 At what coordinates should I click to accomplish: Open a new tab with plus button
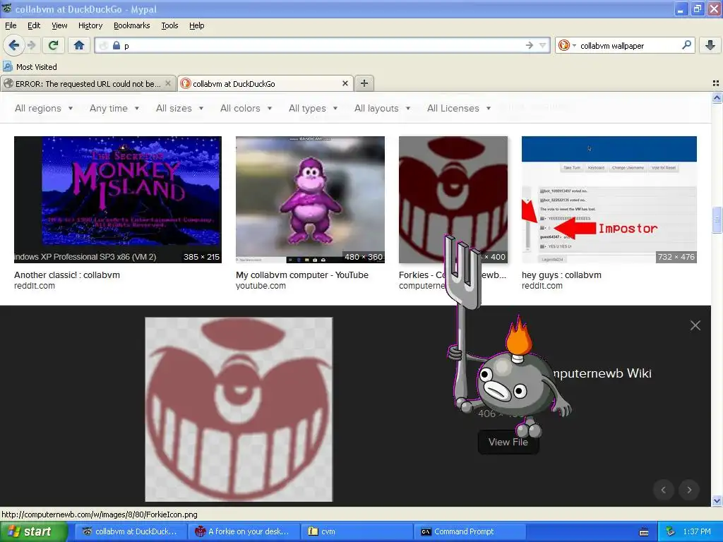click(364, 83)
